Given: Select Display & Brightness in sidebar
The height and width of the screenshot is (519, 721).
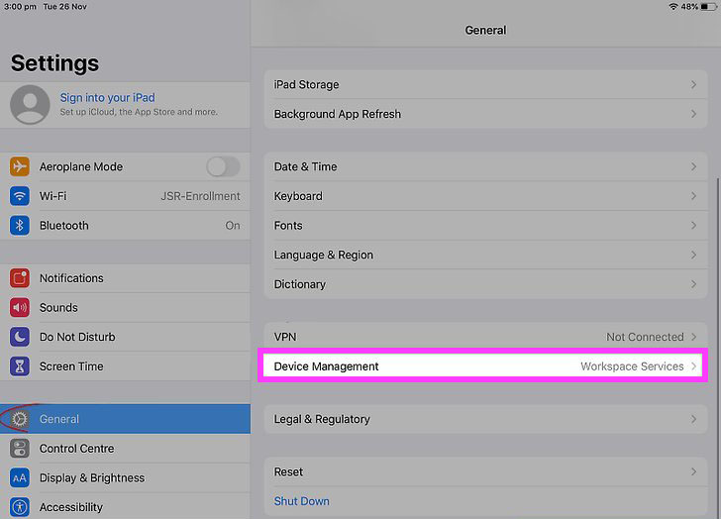Looking at the screenshot, I should 125,477.
